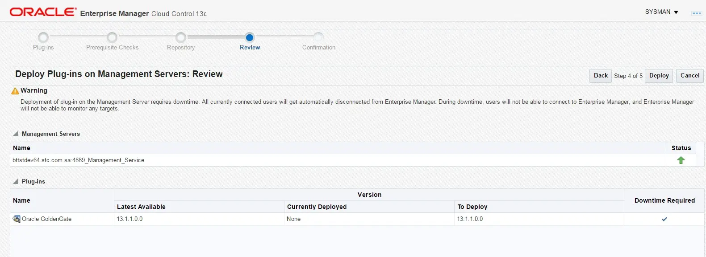The image size is (706, 257).
Task: Click the Oracle logo
Action: click(43, 12)
